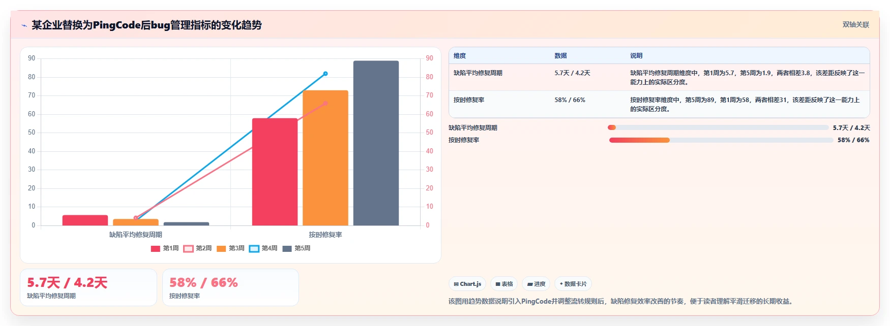This screenshot has height=326, width=890.
Task: Click the 5.7天 / 4.2天 value beside progress bar
Action: point(851,128)
